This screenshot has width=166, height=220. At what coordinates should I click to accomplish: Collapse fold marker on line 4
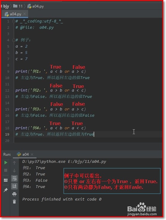click(14, 40)
